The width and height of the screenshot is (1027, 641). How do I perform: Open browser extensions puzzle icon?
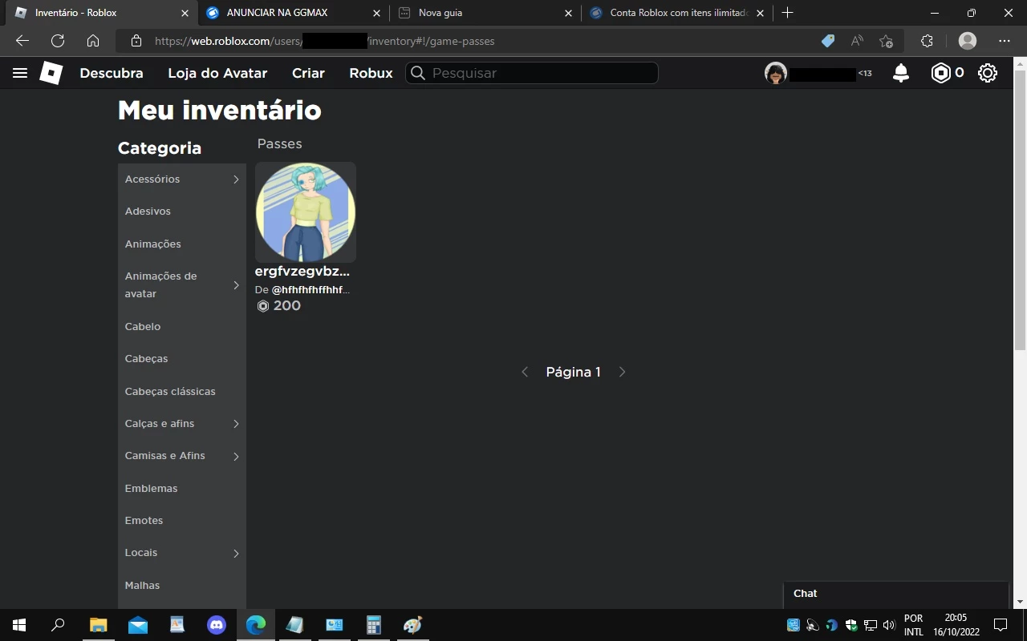927,41
